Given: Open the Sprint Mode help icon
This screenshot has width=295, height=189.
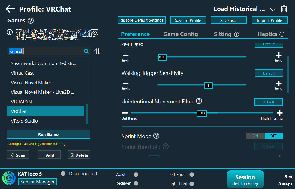Looking at the screenshot, I should pyautogui.click(x=156, y=136).
